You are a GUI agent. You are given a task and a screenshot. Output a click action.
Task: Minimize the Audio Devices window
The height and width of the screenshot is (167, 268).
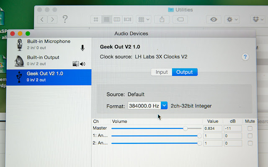tap(20, 34)
